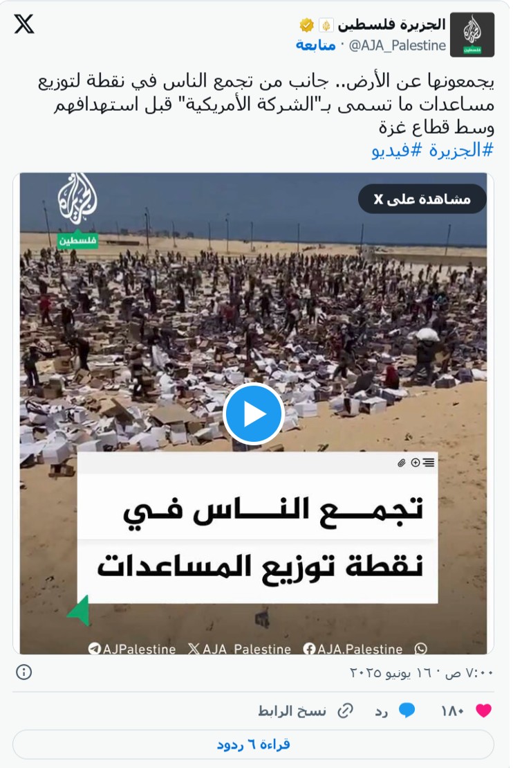
Task: Open the @AJA_Palestine handle
Action: point(397,46)
